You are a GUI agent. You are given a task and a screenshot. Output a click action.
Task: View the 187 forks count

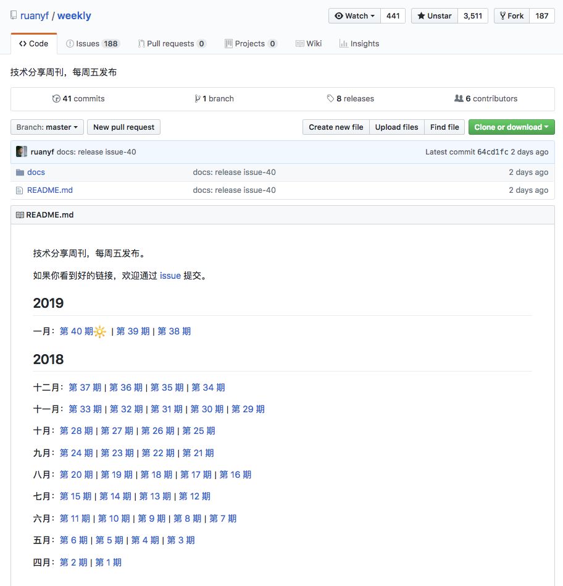(542, 15)
